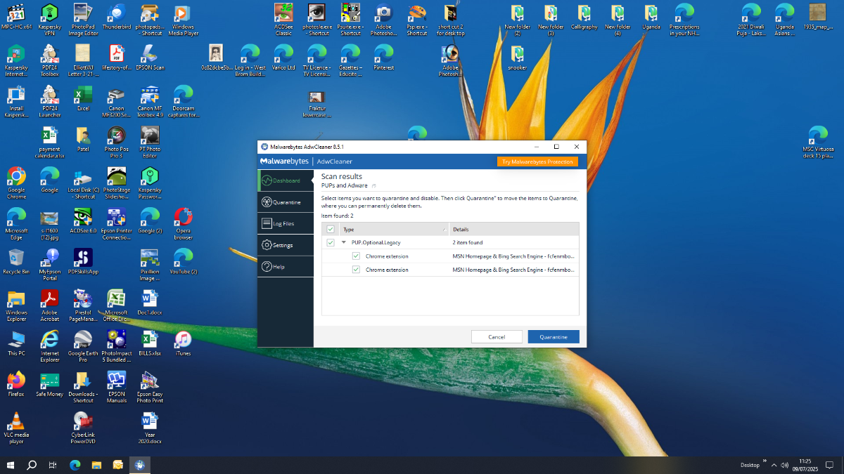Click the info icon beside PUPs and Adware
Viewport: 844px width, 474px height.
point(373,186)
